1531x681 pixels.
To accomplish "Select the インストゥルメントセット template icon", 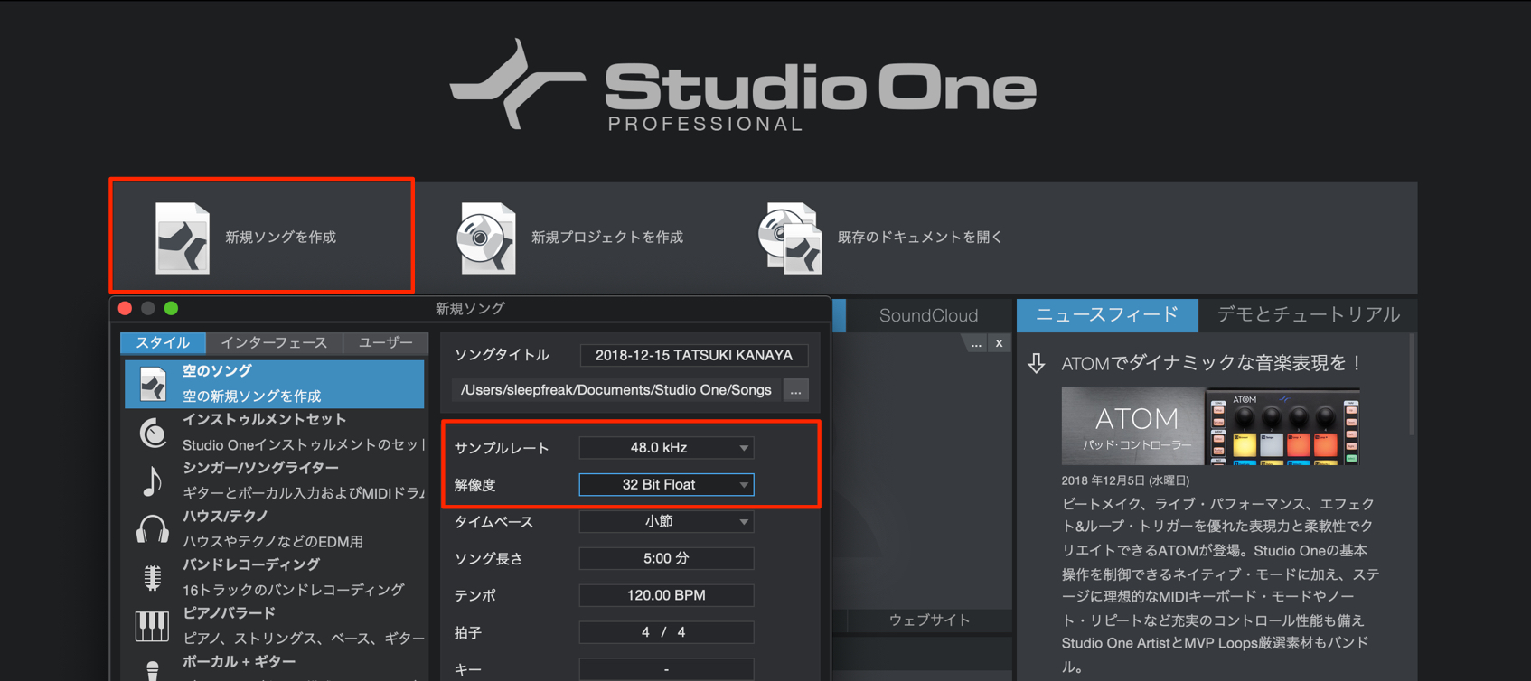I will click(153, 433).
